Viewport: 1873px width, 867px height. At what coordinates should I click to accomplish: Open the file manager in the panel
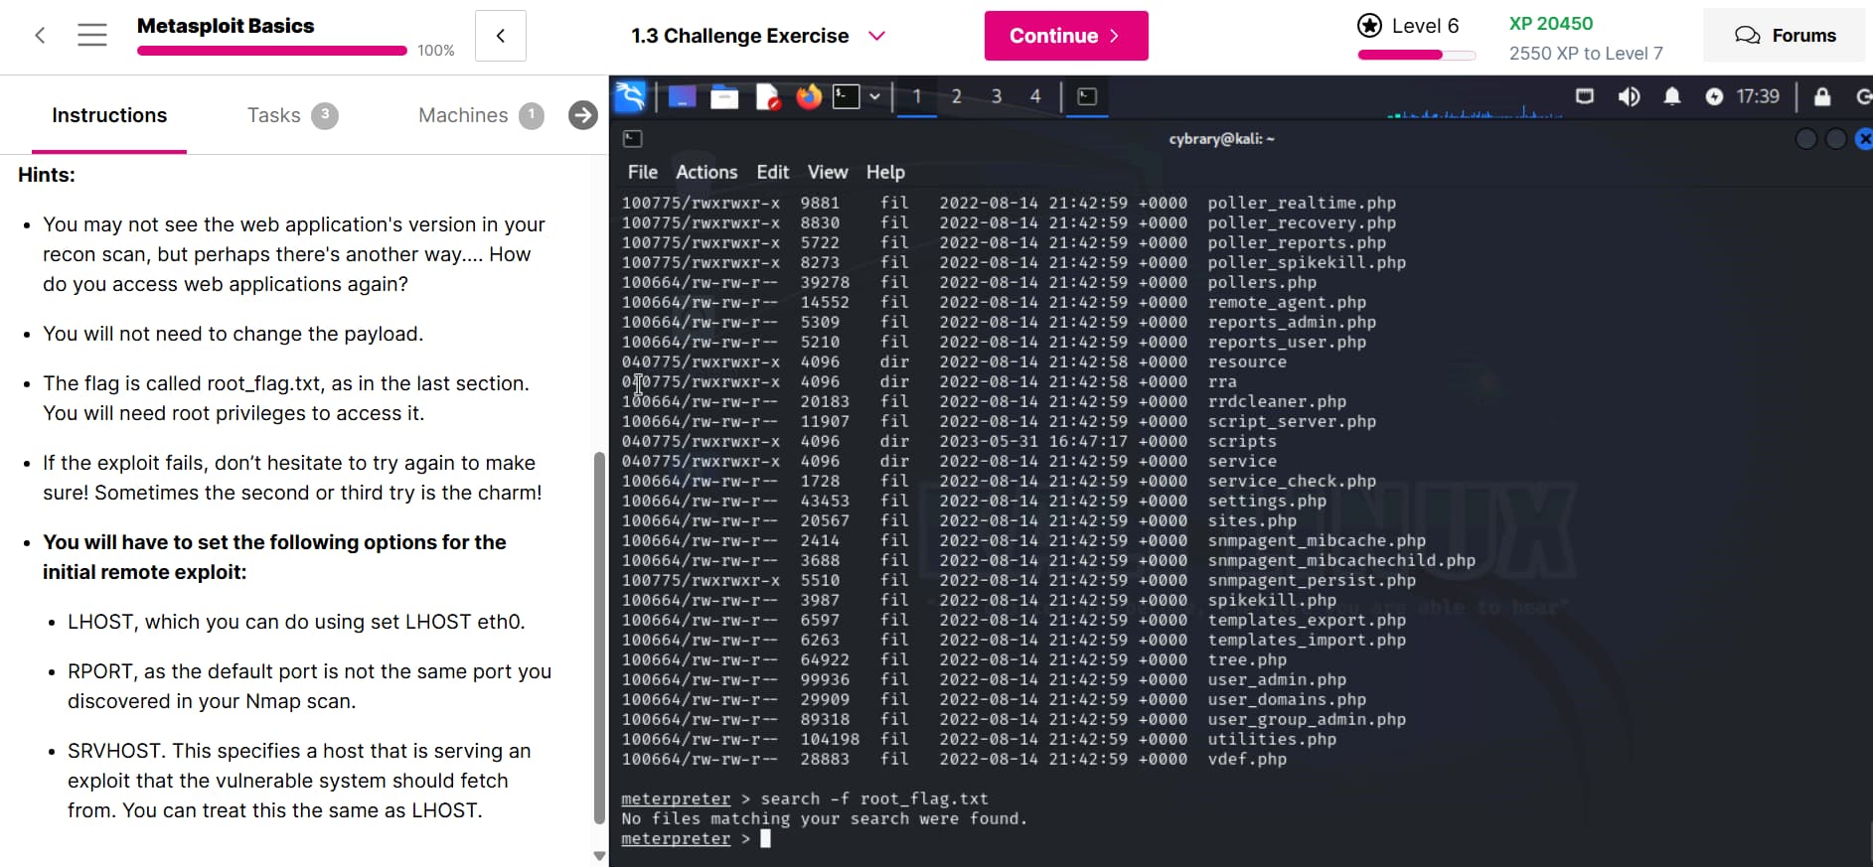pyautogui.click(x=724, y=96)
